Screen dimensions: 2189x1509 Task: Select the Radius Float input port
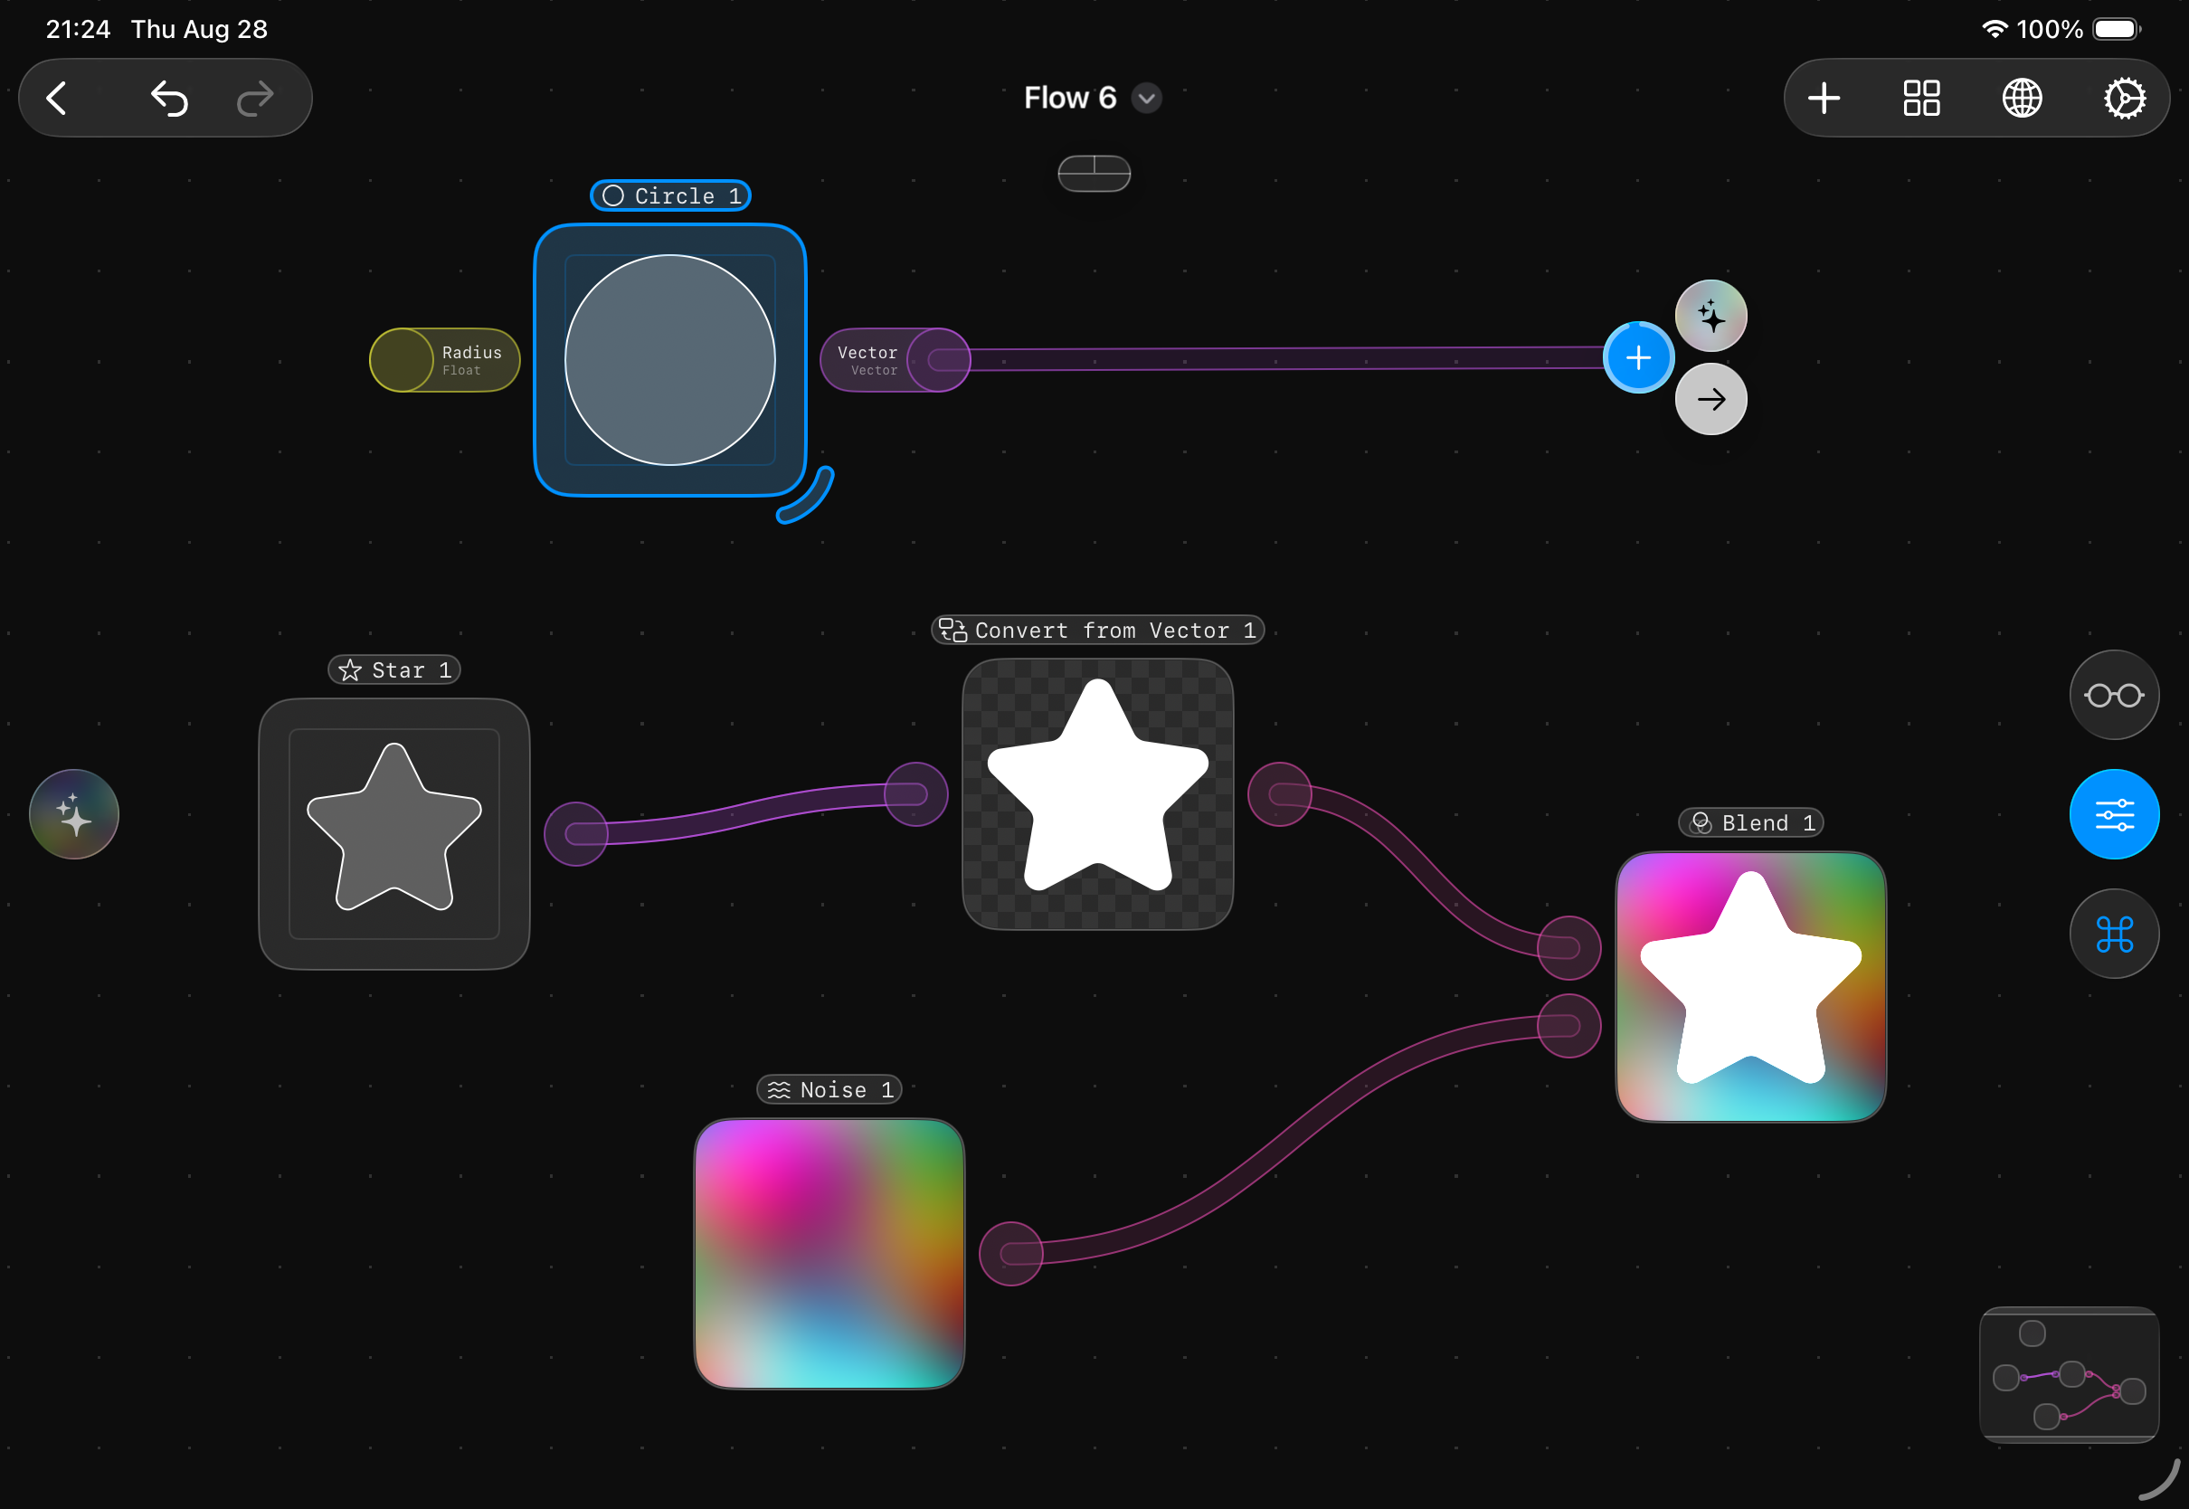point(444,359)
